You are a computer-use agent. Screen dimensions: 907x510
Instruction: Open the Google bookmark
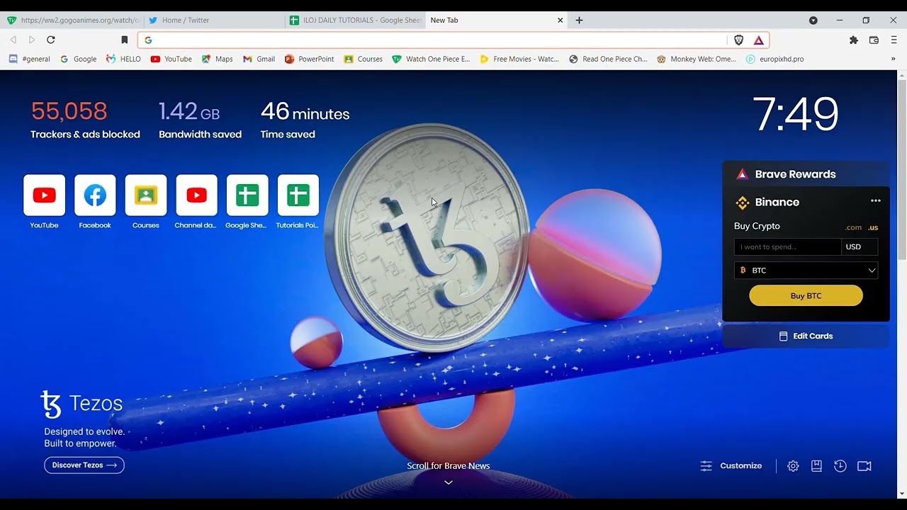click(x=78, y=59)
